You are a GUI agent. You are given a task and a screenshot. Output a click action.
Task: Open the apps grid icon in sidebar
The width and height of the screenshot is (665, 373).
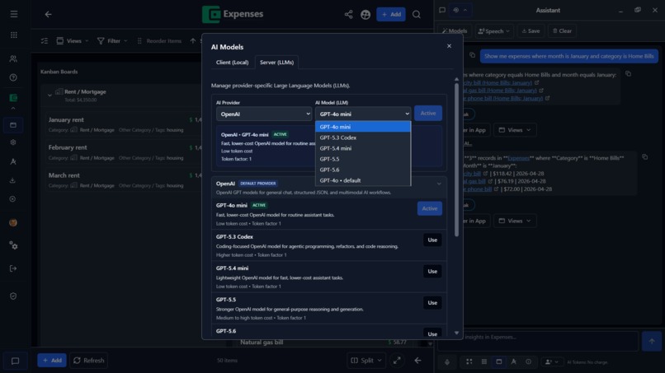pyautogui.click(x=14, y=35)
